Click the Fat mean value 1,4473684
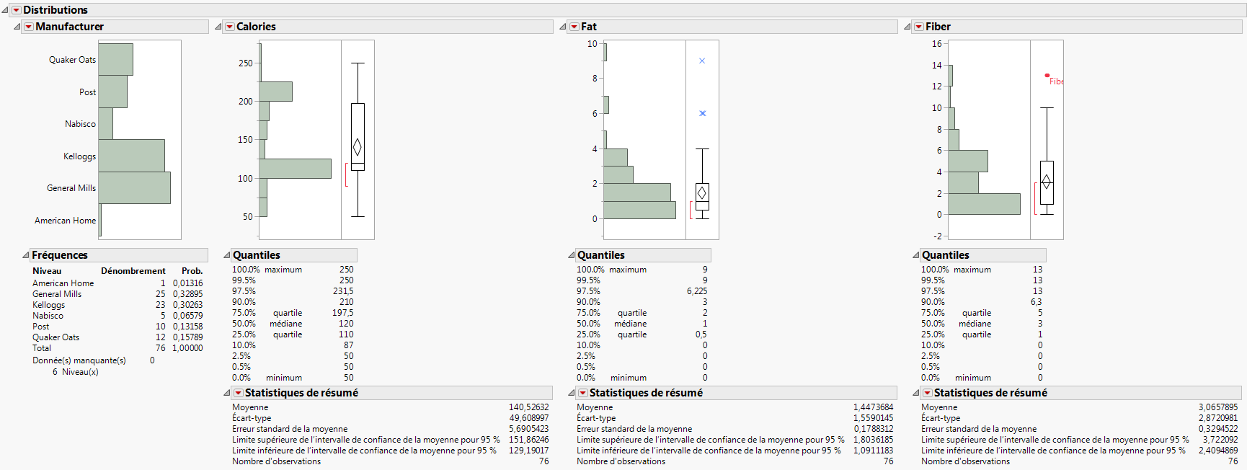The height and width of the screenshot is (470, 1247). click(x=874, y=407)
